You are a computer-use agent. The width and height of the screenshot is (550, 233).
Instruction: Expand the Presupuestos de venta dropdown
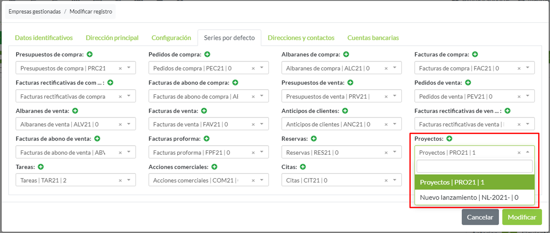point(395,96)
